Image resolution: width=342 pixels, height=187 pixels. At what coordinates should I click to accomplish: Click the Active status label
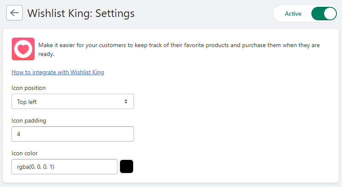pyautogui.click(x=293, y=14)
